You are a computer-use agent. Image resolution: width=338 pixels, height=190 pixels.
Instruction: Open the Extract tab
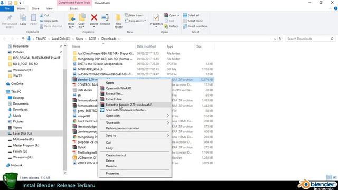click(74, 8)
